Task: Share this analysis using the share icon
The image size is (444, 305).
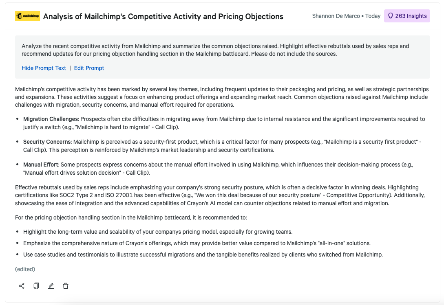Action: (22, 286)
